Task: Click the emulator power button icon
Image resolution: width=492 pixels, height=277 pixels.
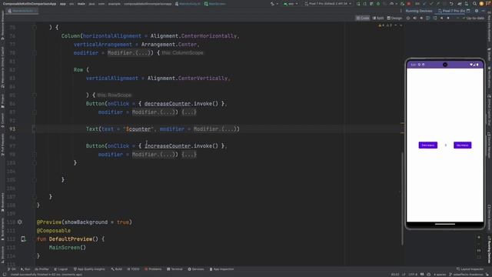Action: [408, 18]
